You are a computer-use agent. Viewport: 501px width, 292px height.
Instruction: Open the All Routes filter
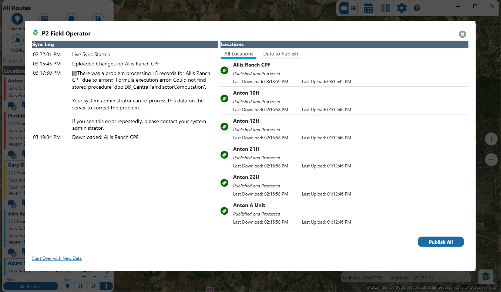coord(31,286)
